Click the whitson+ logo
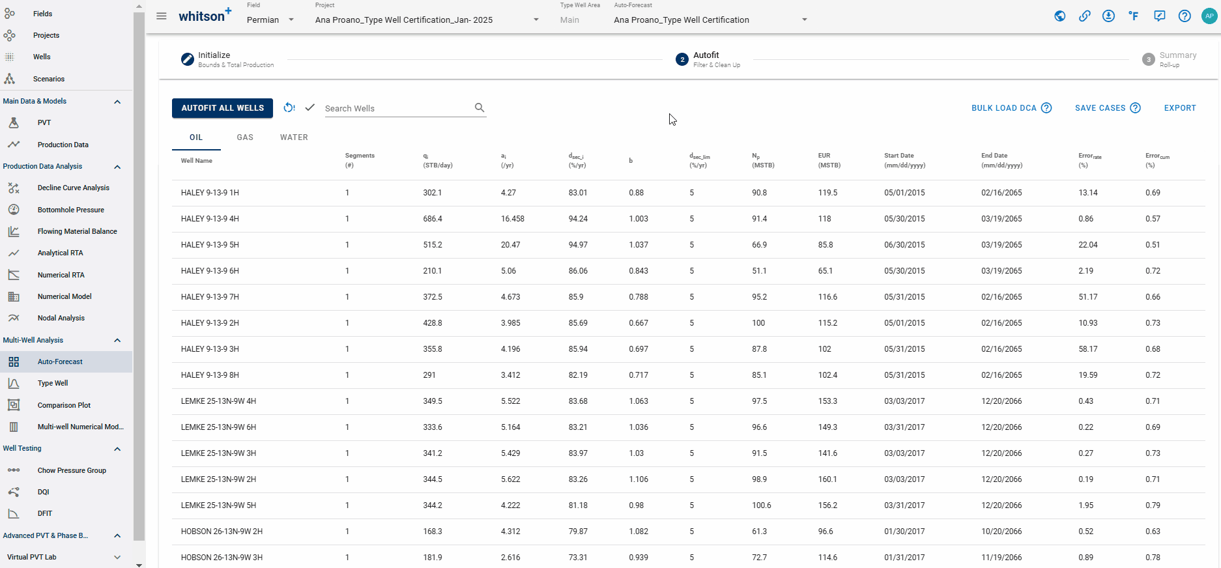Screen dimensions: 1221x568 (x=205, y=16)
